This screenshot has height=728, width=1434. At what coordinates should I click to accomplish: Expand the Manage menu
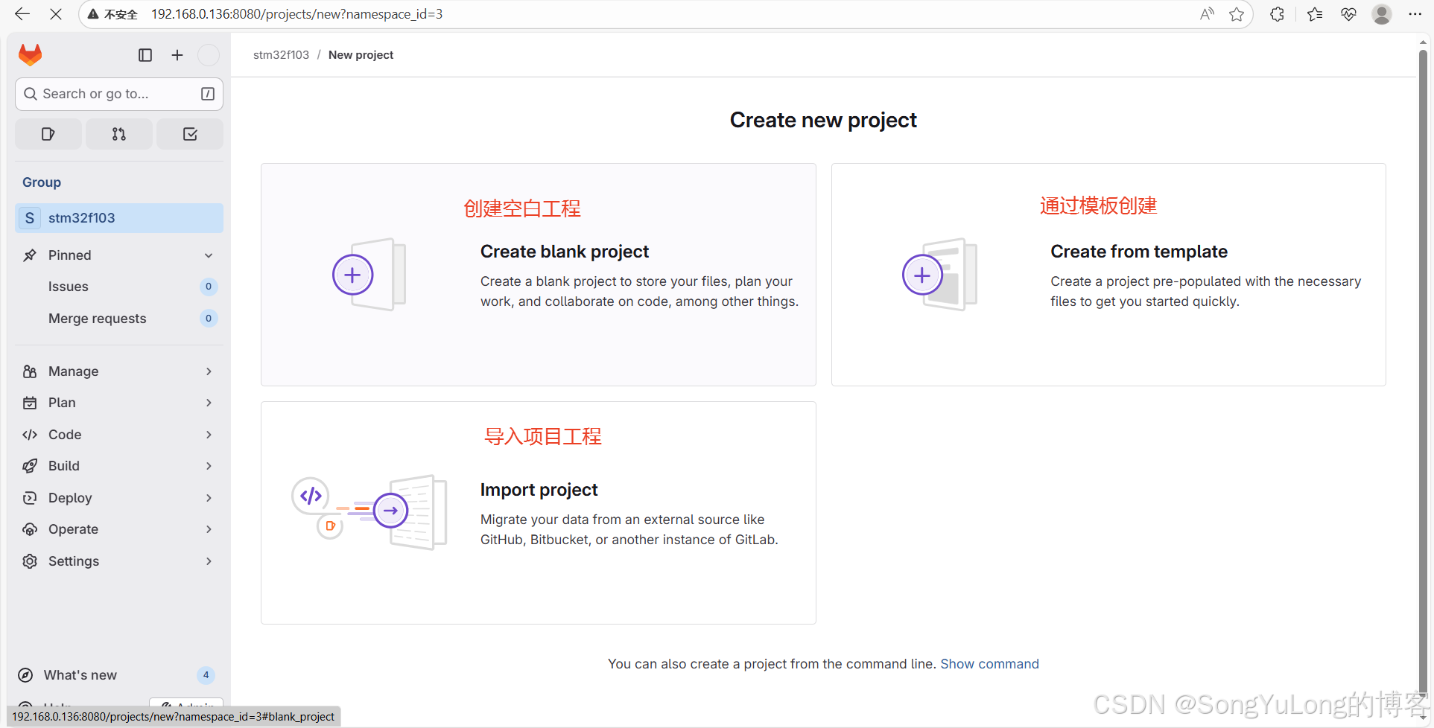[119, 371]
